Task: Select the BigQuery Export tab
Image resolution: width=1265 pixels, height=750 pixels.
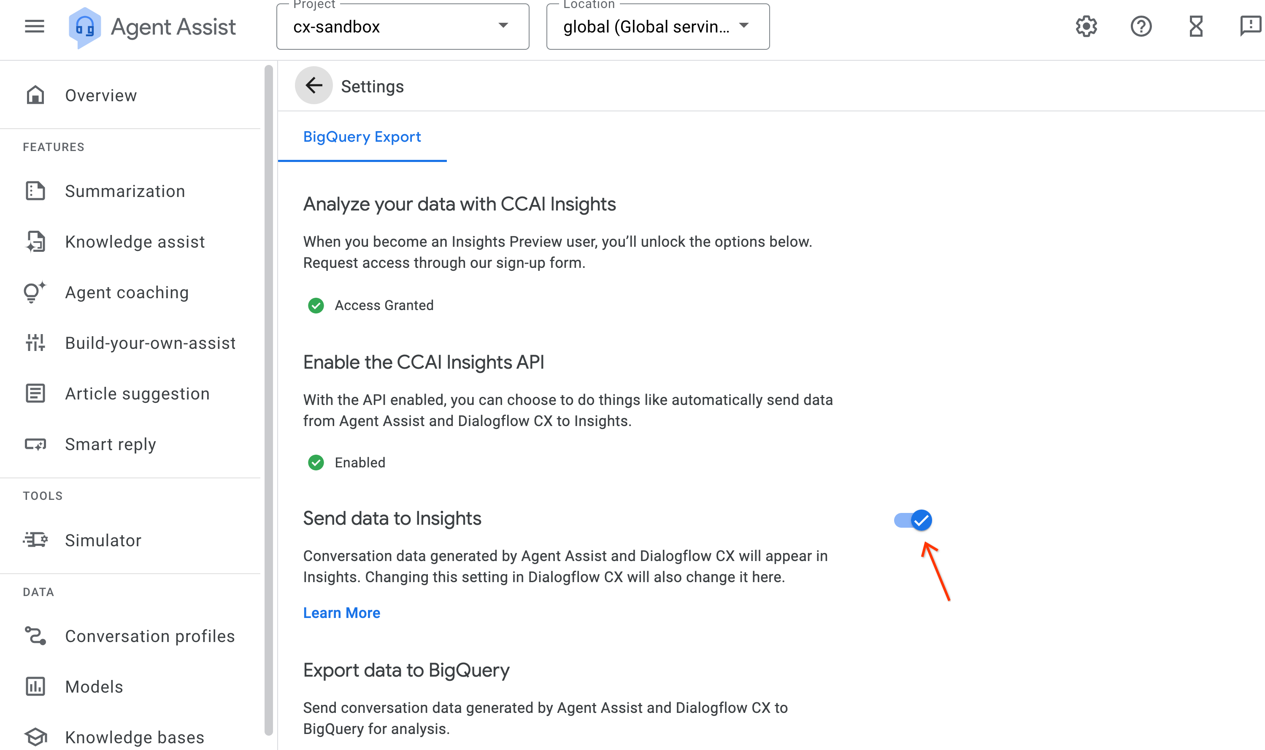Action: 362,137
